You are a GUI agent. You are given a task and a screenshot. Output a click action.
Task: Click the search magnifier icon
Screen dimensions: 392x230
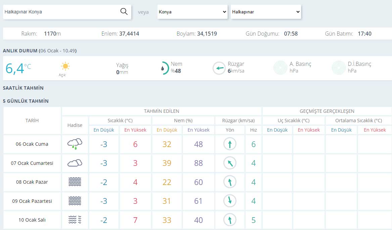(124, 11)
